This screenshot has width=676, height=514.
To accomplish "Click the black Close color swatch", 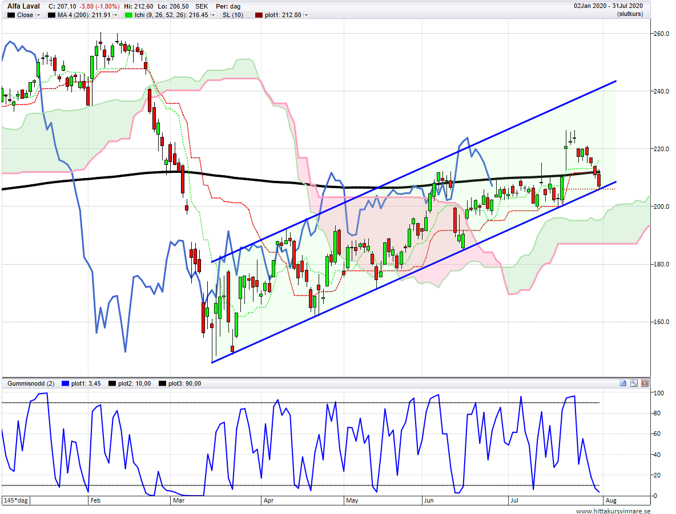I will (11, 15).
